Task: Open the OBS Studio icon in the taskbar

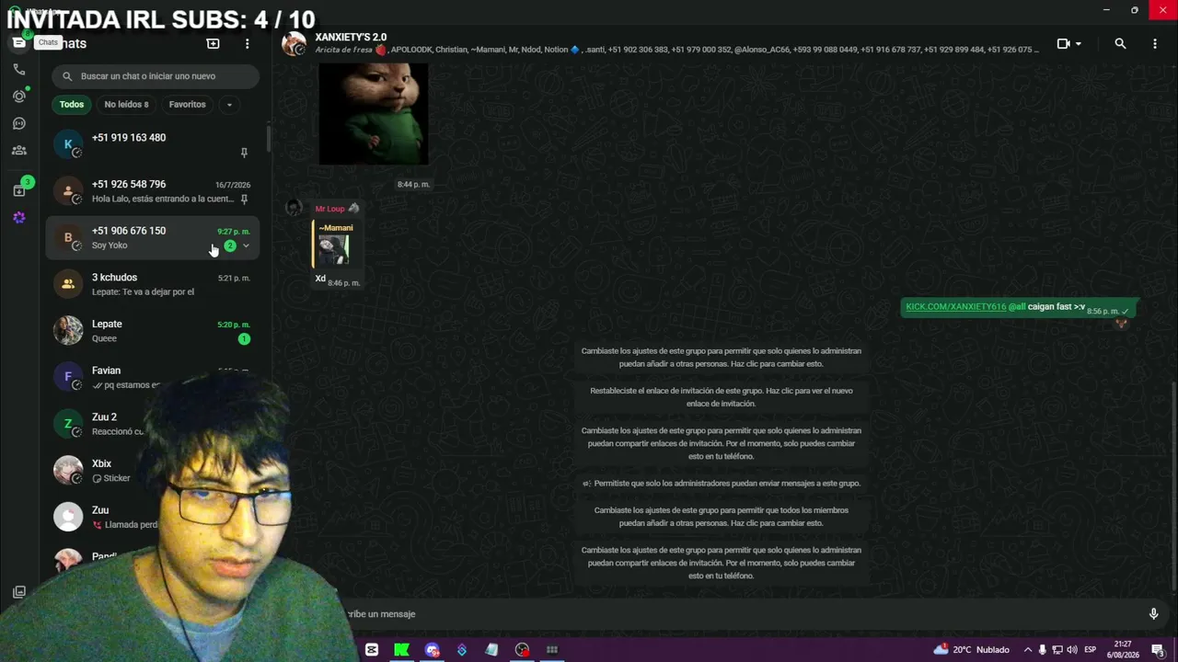Action: [522, 650]
